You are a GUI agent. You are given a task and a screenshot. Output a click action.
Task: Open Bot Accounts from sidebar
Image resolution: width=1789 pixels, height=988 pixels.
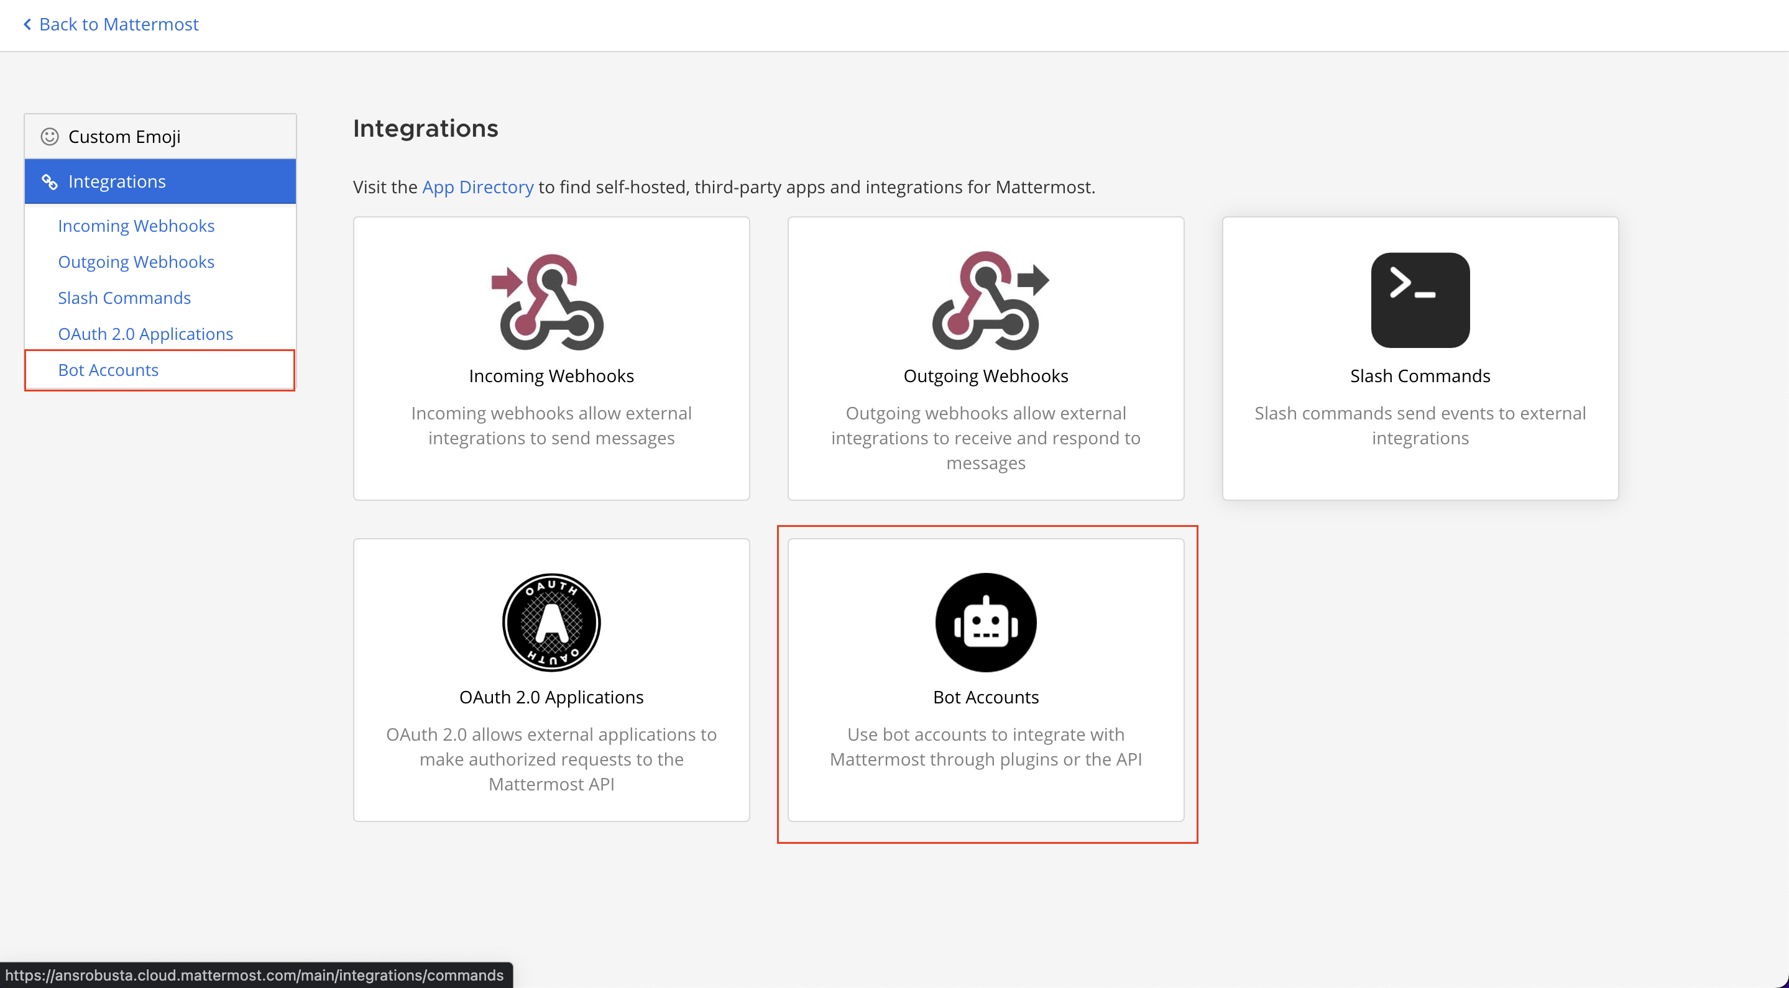tap(108, 370)
